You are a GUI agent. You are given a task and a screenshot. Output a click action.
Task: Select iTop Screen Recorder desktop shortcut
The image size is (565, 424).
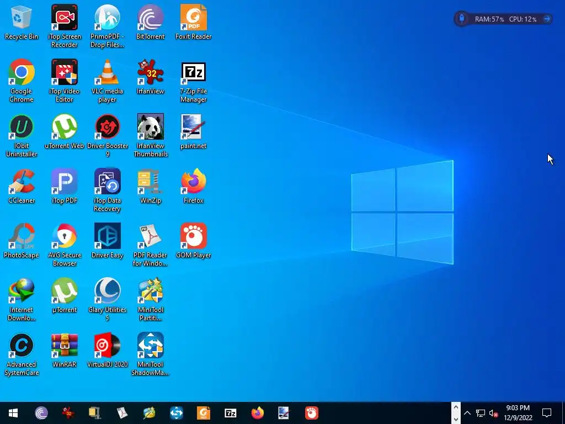(x=64, y=26)
